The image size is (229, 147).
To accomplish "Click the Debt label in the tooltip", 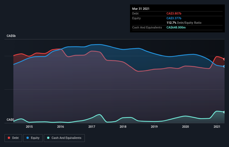I will click(x=135, y=13).
